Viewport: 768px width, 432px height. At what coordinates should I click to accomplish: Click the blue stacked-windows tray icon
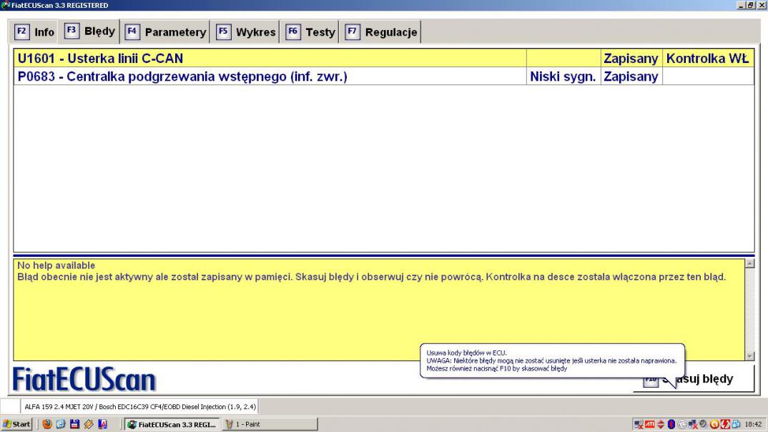736,424
